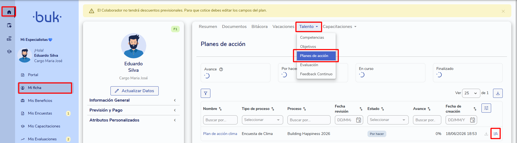517x143 pixels.
Task: Open the Ver 25 rows-per-page dropdown
Action: click(x=471, y=93)
